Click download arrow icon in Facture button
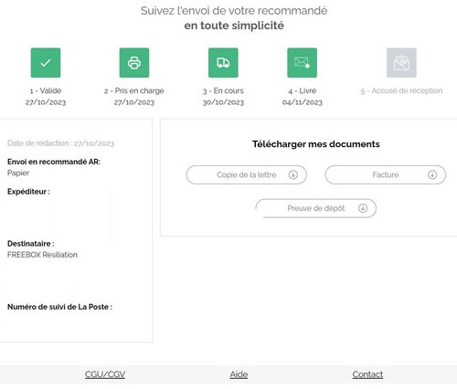 click(432, 174)
